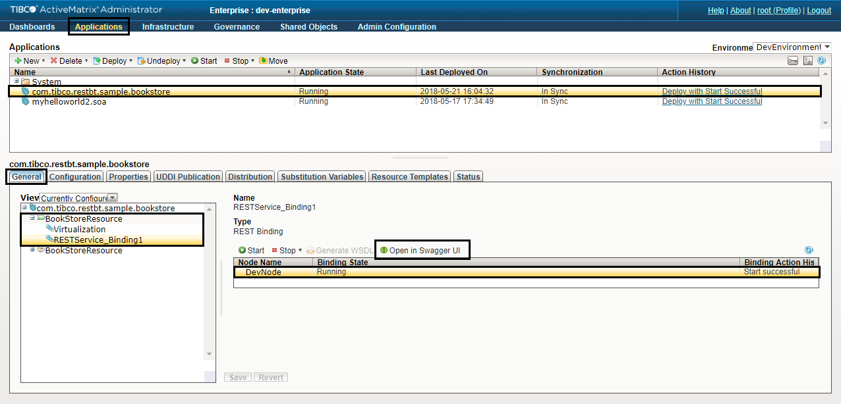Screen dimensions: 841x404
Task: Select the Virtualization tree item
Action: pyautogui.click(x=79, y=229)
